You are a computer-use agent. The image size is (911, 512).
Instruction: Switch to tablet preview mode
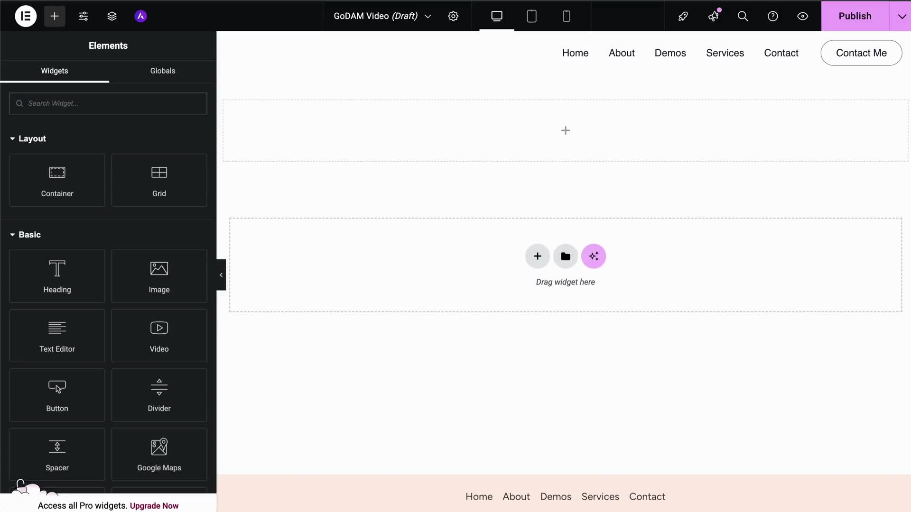pos(531,16)
